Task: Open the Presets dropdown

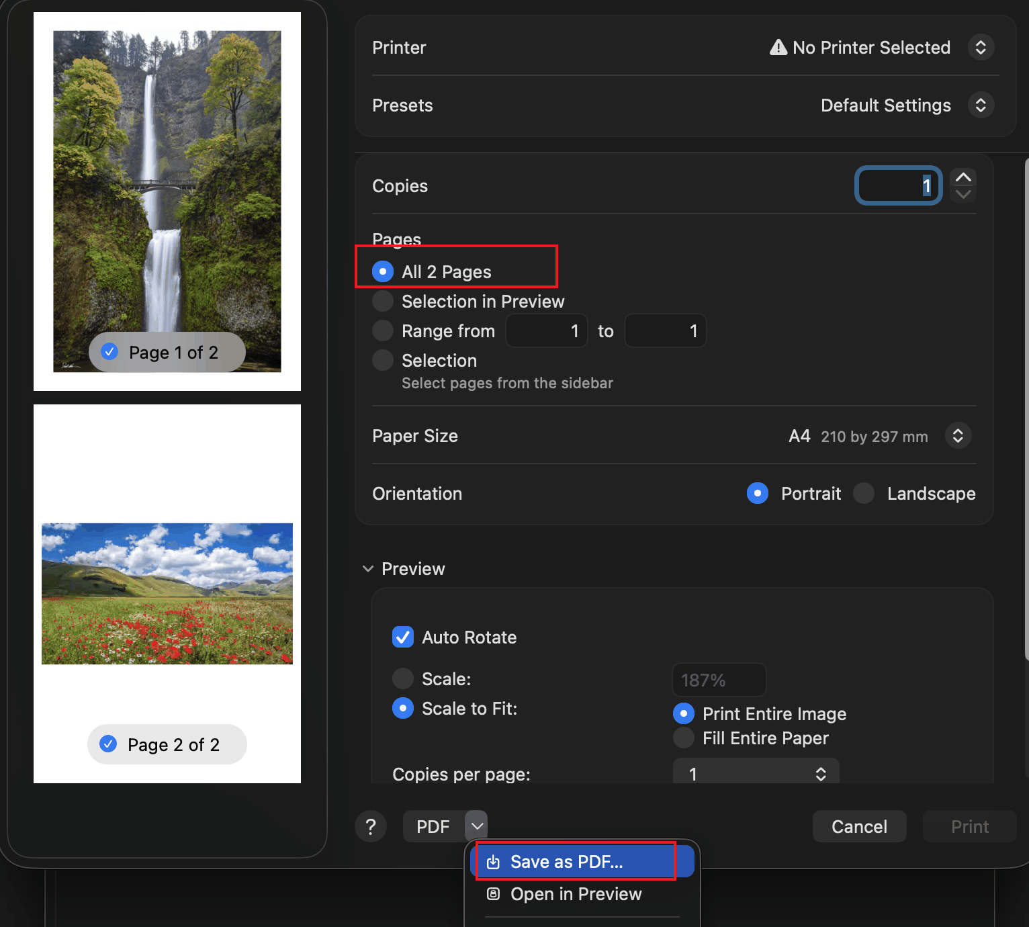Action: (981, 105)
